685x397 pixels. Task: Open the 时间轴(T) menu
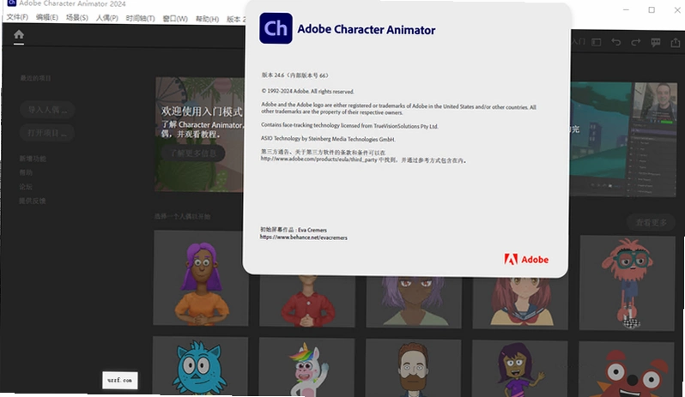[140, 18]
